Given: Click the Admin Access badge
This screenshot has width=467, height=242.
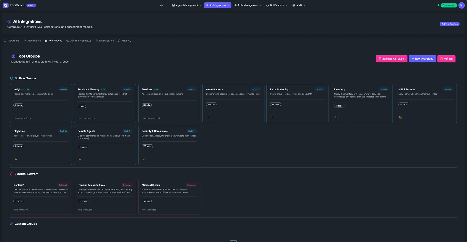Looking at the screenshot, I should coord(450,24).
